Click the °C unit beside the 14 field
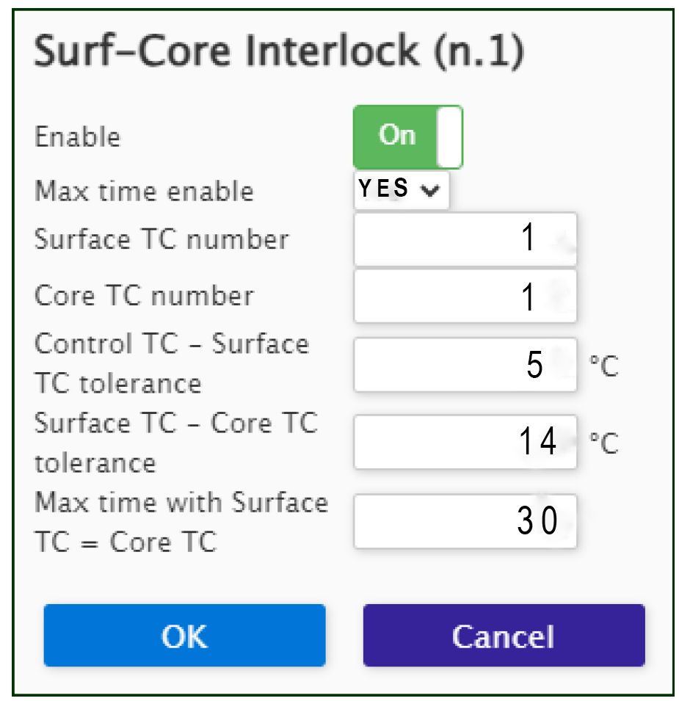The image size is (679, 701). (603, 443)
